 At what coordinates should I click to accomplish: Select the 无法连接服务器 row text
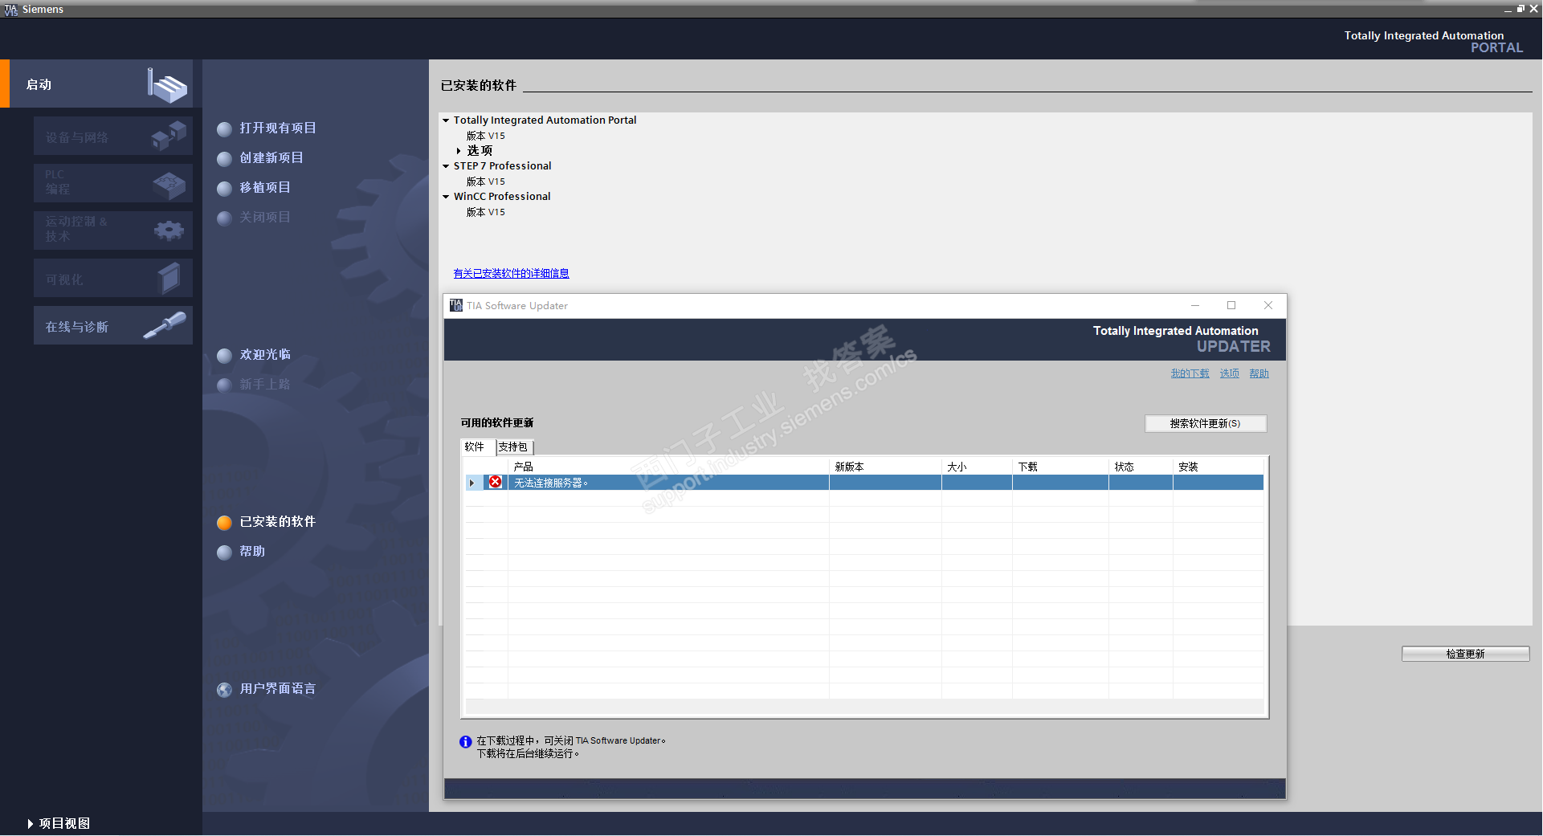(x=551, y=483)
